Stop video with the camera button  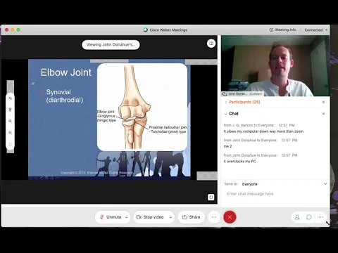click(150, 217)
